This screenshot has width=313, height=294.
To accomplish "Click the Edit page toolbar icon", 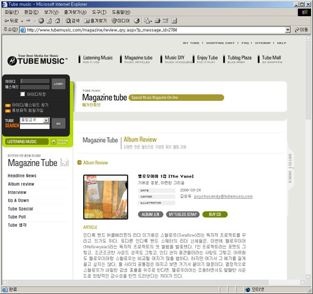I will [166, 21].
